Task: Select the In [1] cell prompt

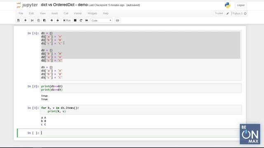Action: (33, 33)
